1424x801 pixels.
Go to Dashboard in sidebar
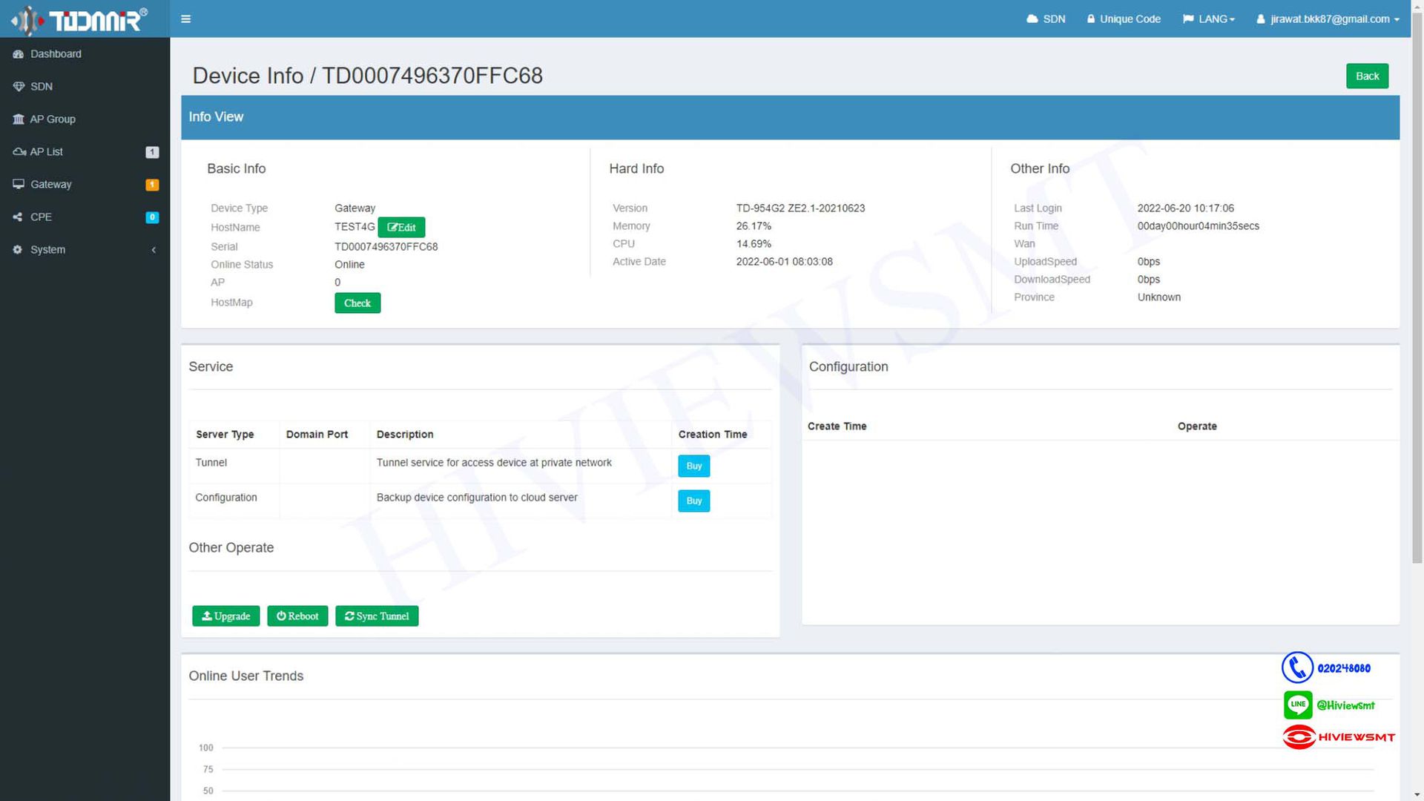click(56, 54)
